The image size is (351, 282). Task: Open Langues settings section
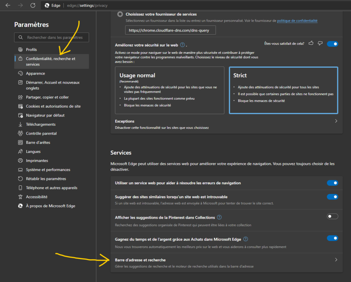point(51,151)
